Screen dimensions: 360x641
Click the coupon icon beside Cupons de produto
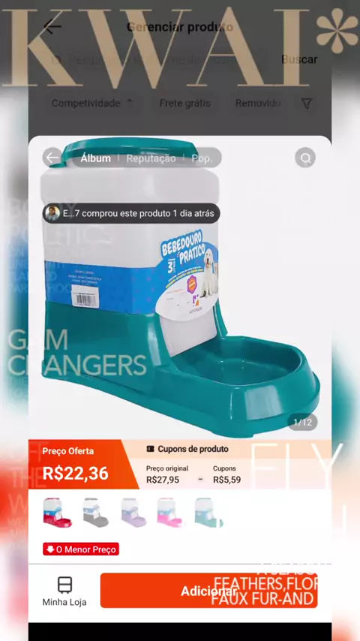(x=150, y=449)
